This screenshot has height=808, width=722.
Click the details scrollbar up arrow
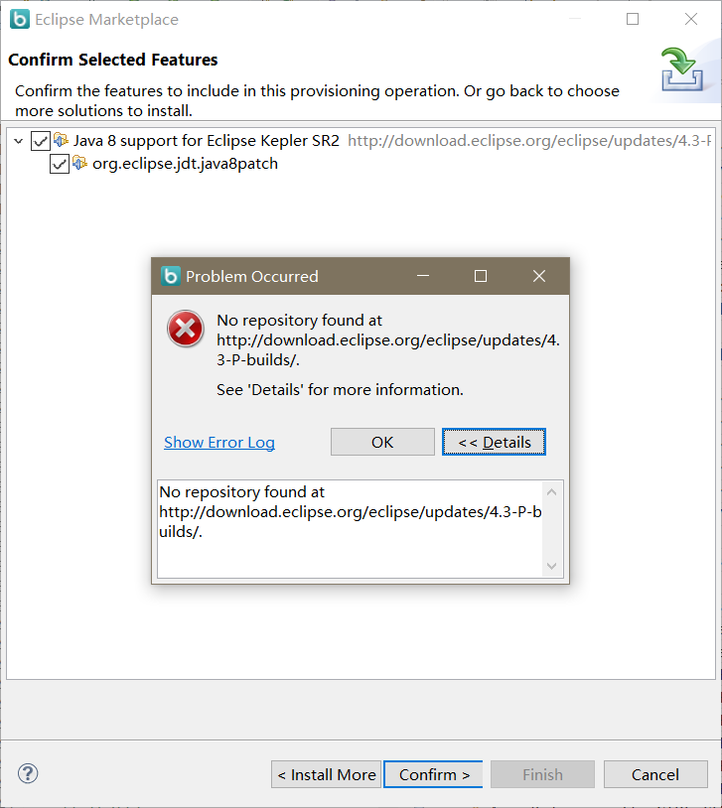point(551,492)
